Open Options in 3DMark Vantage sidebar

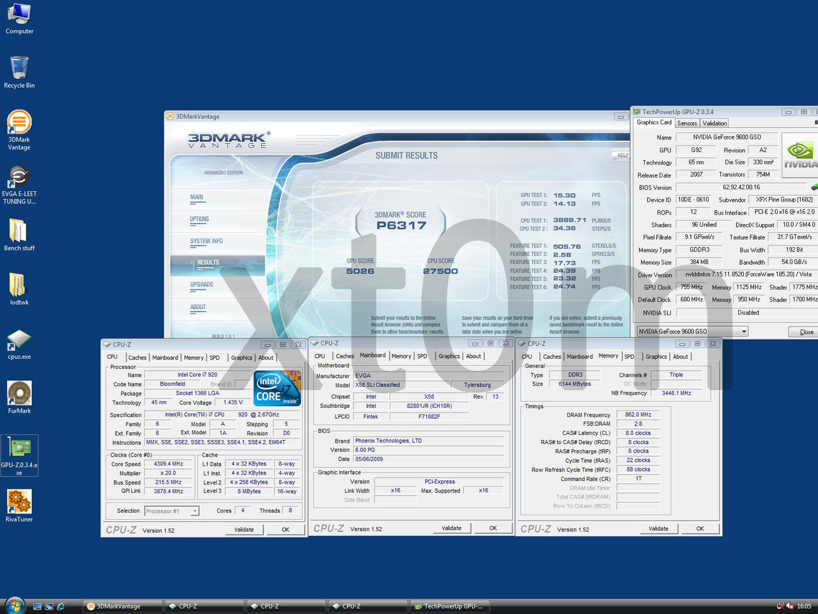tap(199, 219)
